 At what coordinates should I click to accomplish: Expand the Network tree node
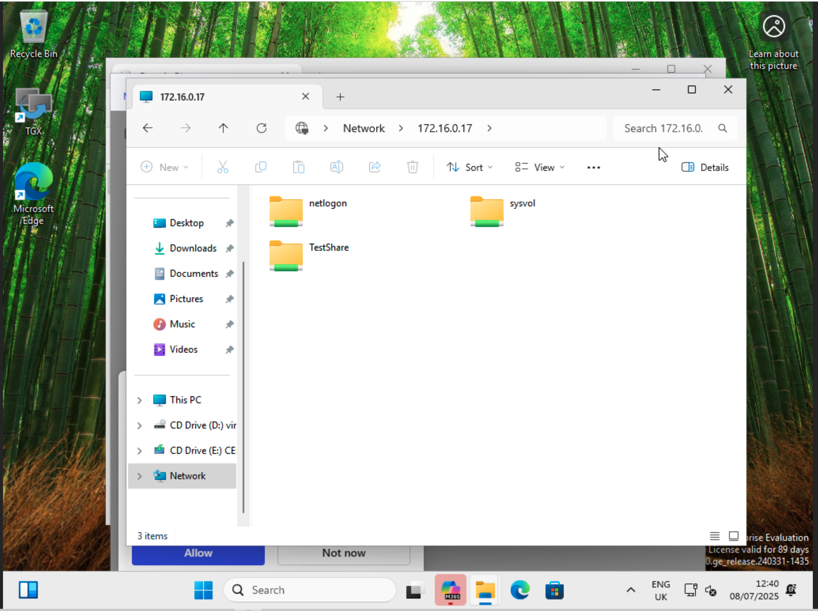139,476
